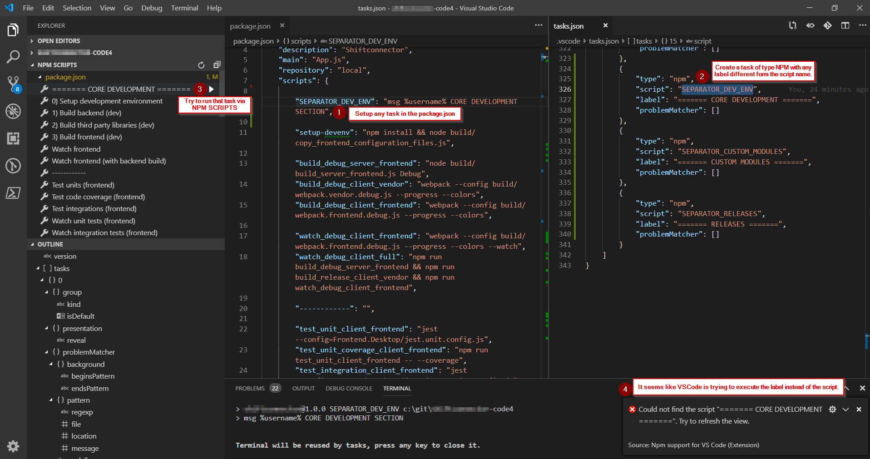Open notification settings via the gear icon

coord(832,409)
